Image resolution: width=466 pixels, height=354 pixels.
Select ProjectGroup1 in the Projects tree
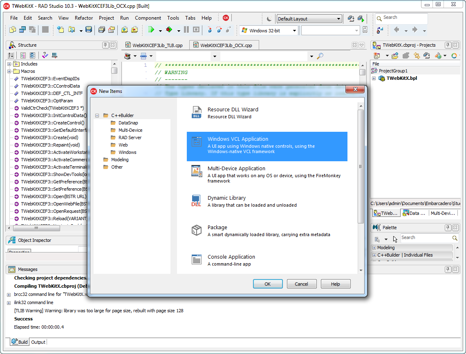point(393,71)
